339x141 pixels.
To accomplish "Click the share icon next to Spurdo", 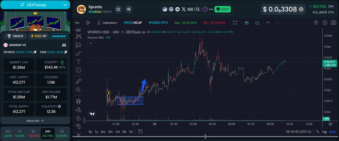I will [x=129, y=9].
